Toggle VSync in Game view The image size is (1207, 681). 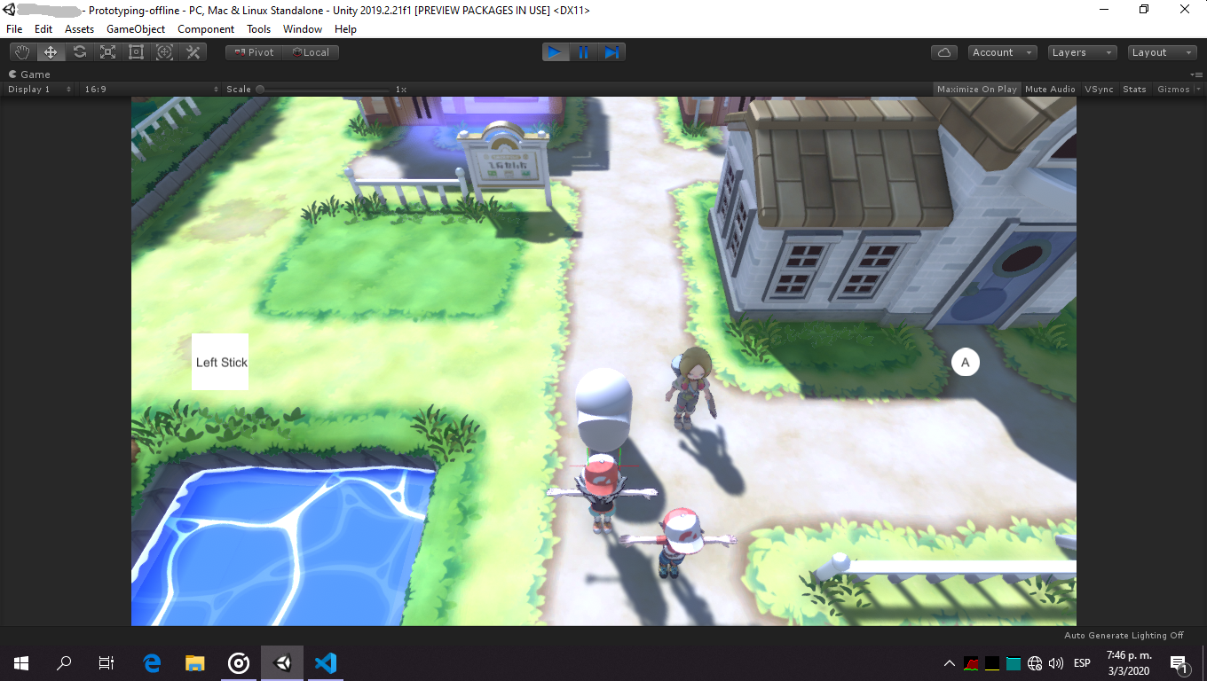coord(1099,90)
